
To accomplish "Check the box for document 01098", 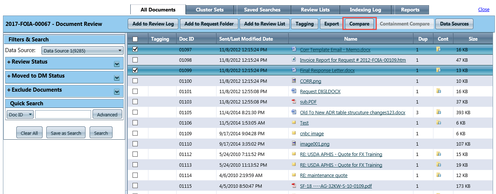I will click(x=135, y=60).
